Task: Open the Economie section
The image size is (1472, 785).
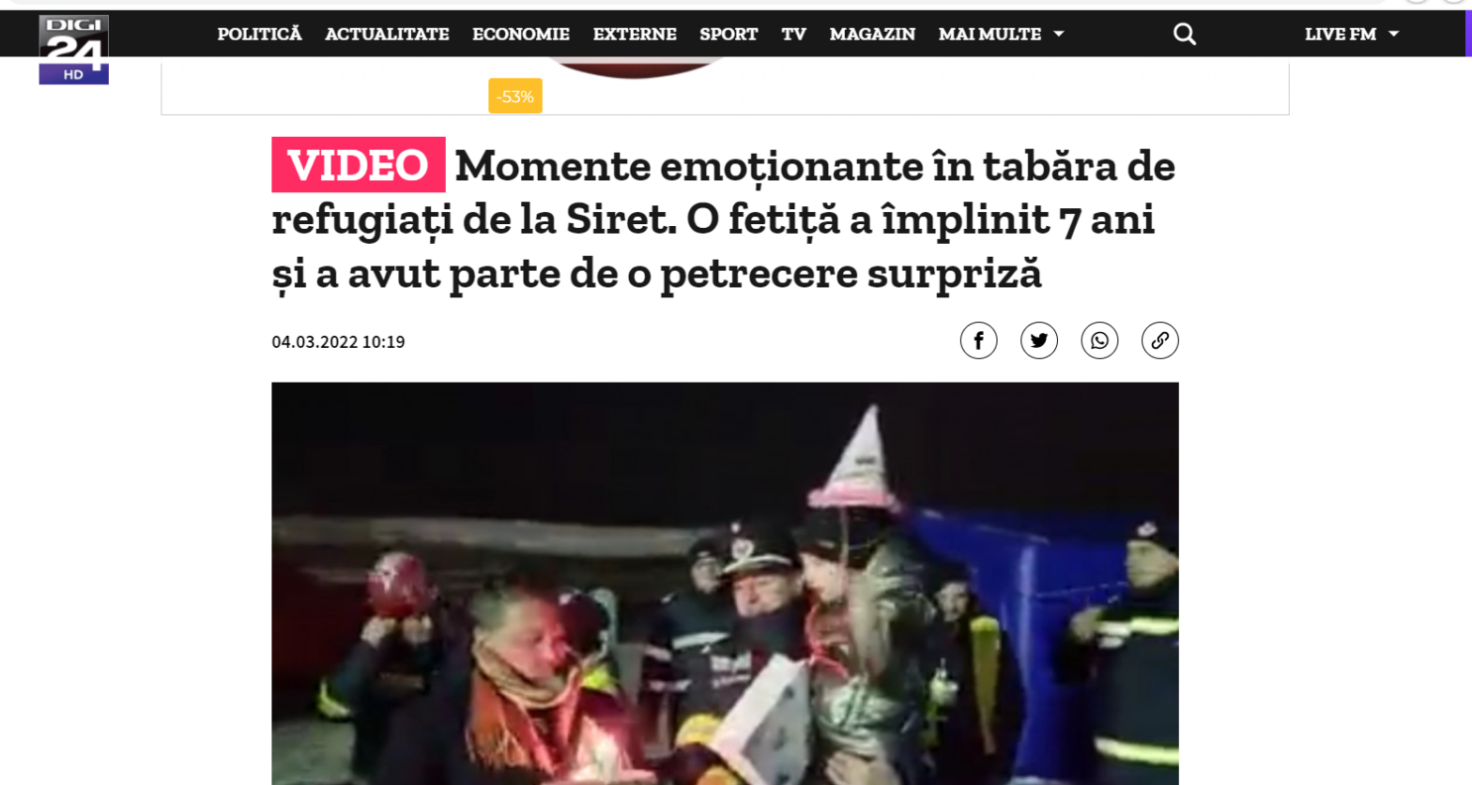Action: pos(521,34)
